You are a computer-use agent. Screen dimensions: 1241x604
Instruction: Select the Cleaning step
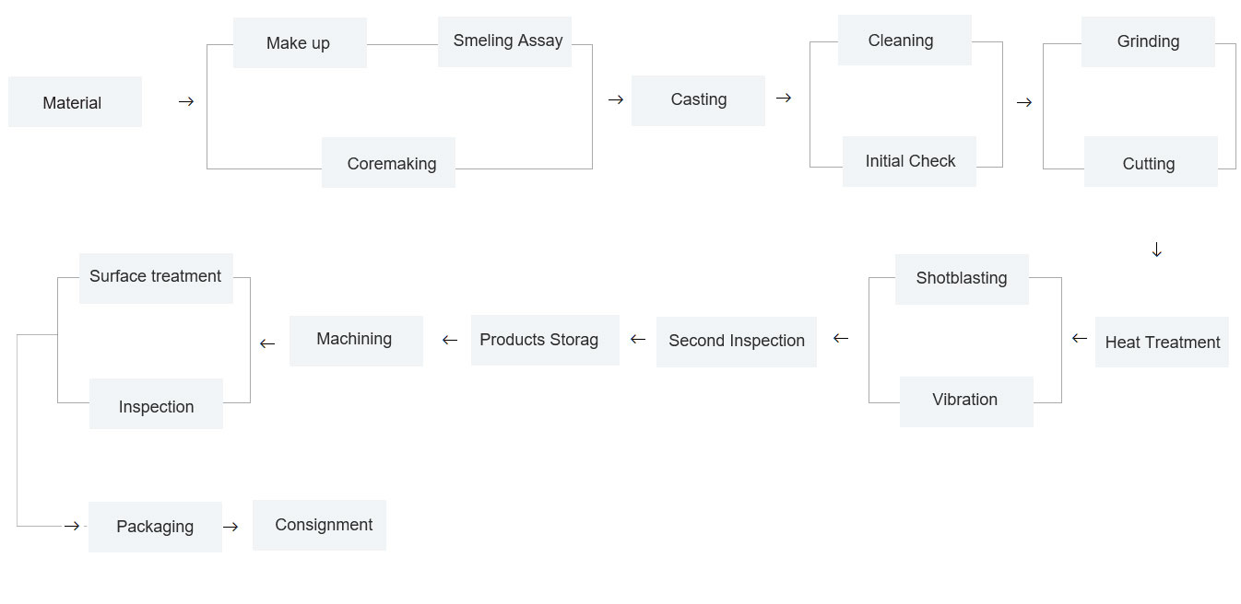(x=904, y=40)
